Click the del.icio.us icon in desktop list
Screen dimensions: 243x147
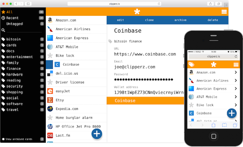tap(50, 73)
